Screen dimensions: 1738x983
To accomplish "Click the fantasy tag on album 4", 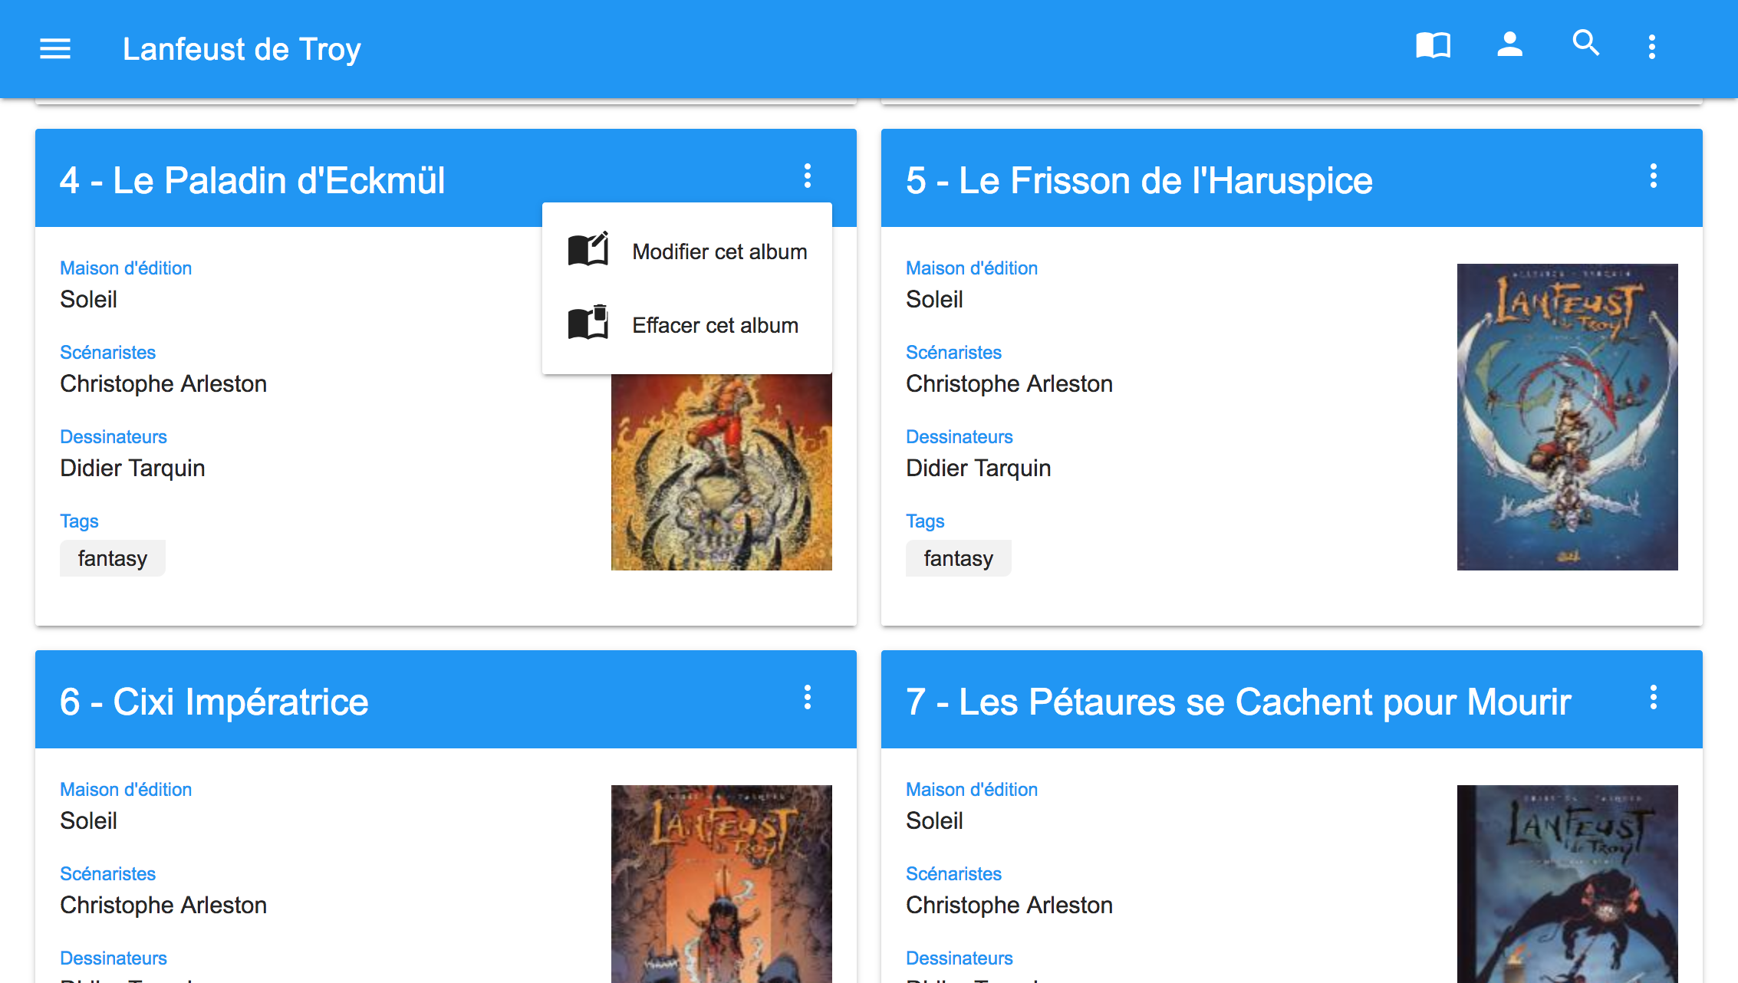I will [x=113, y=558].
